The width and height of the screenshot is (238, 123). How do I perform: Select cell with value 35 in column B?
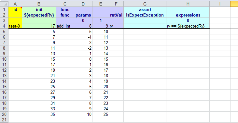coord(39,114)
